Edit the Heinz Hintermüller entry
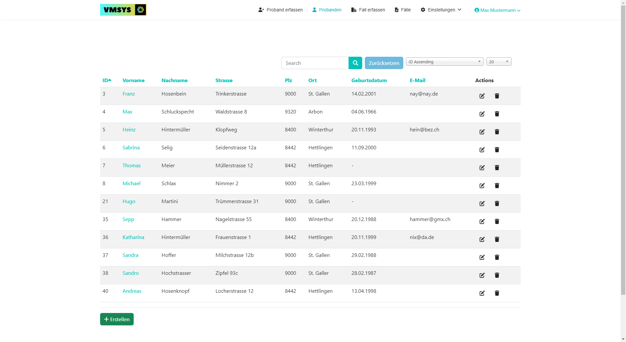The height and width of the screenshot is (342, 626). pos(482,132)
